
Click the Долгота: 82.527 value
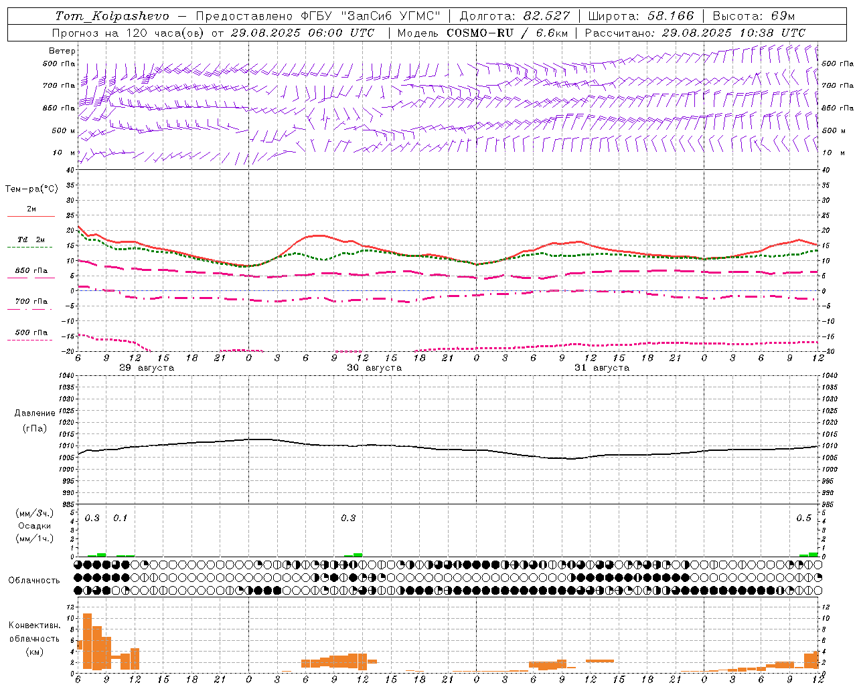[x=515, y=16]
